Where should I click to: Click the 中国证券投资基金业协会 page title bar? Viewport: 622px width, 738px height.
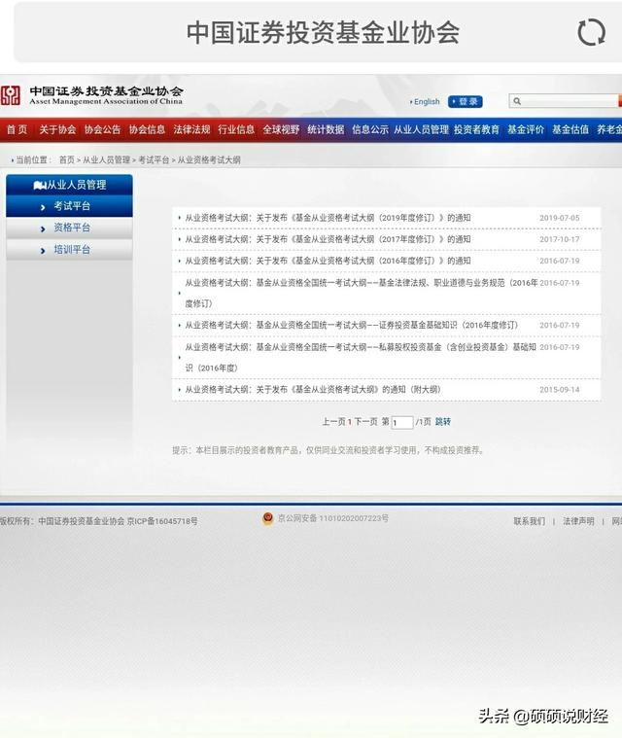(x=324, y=32)
